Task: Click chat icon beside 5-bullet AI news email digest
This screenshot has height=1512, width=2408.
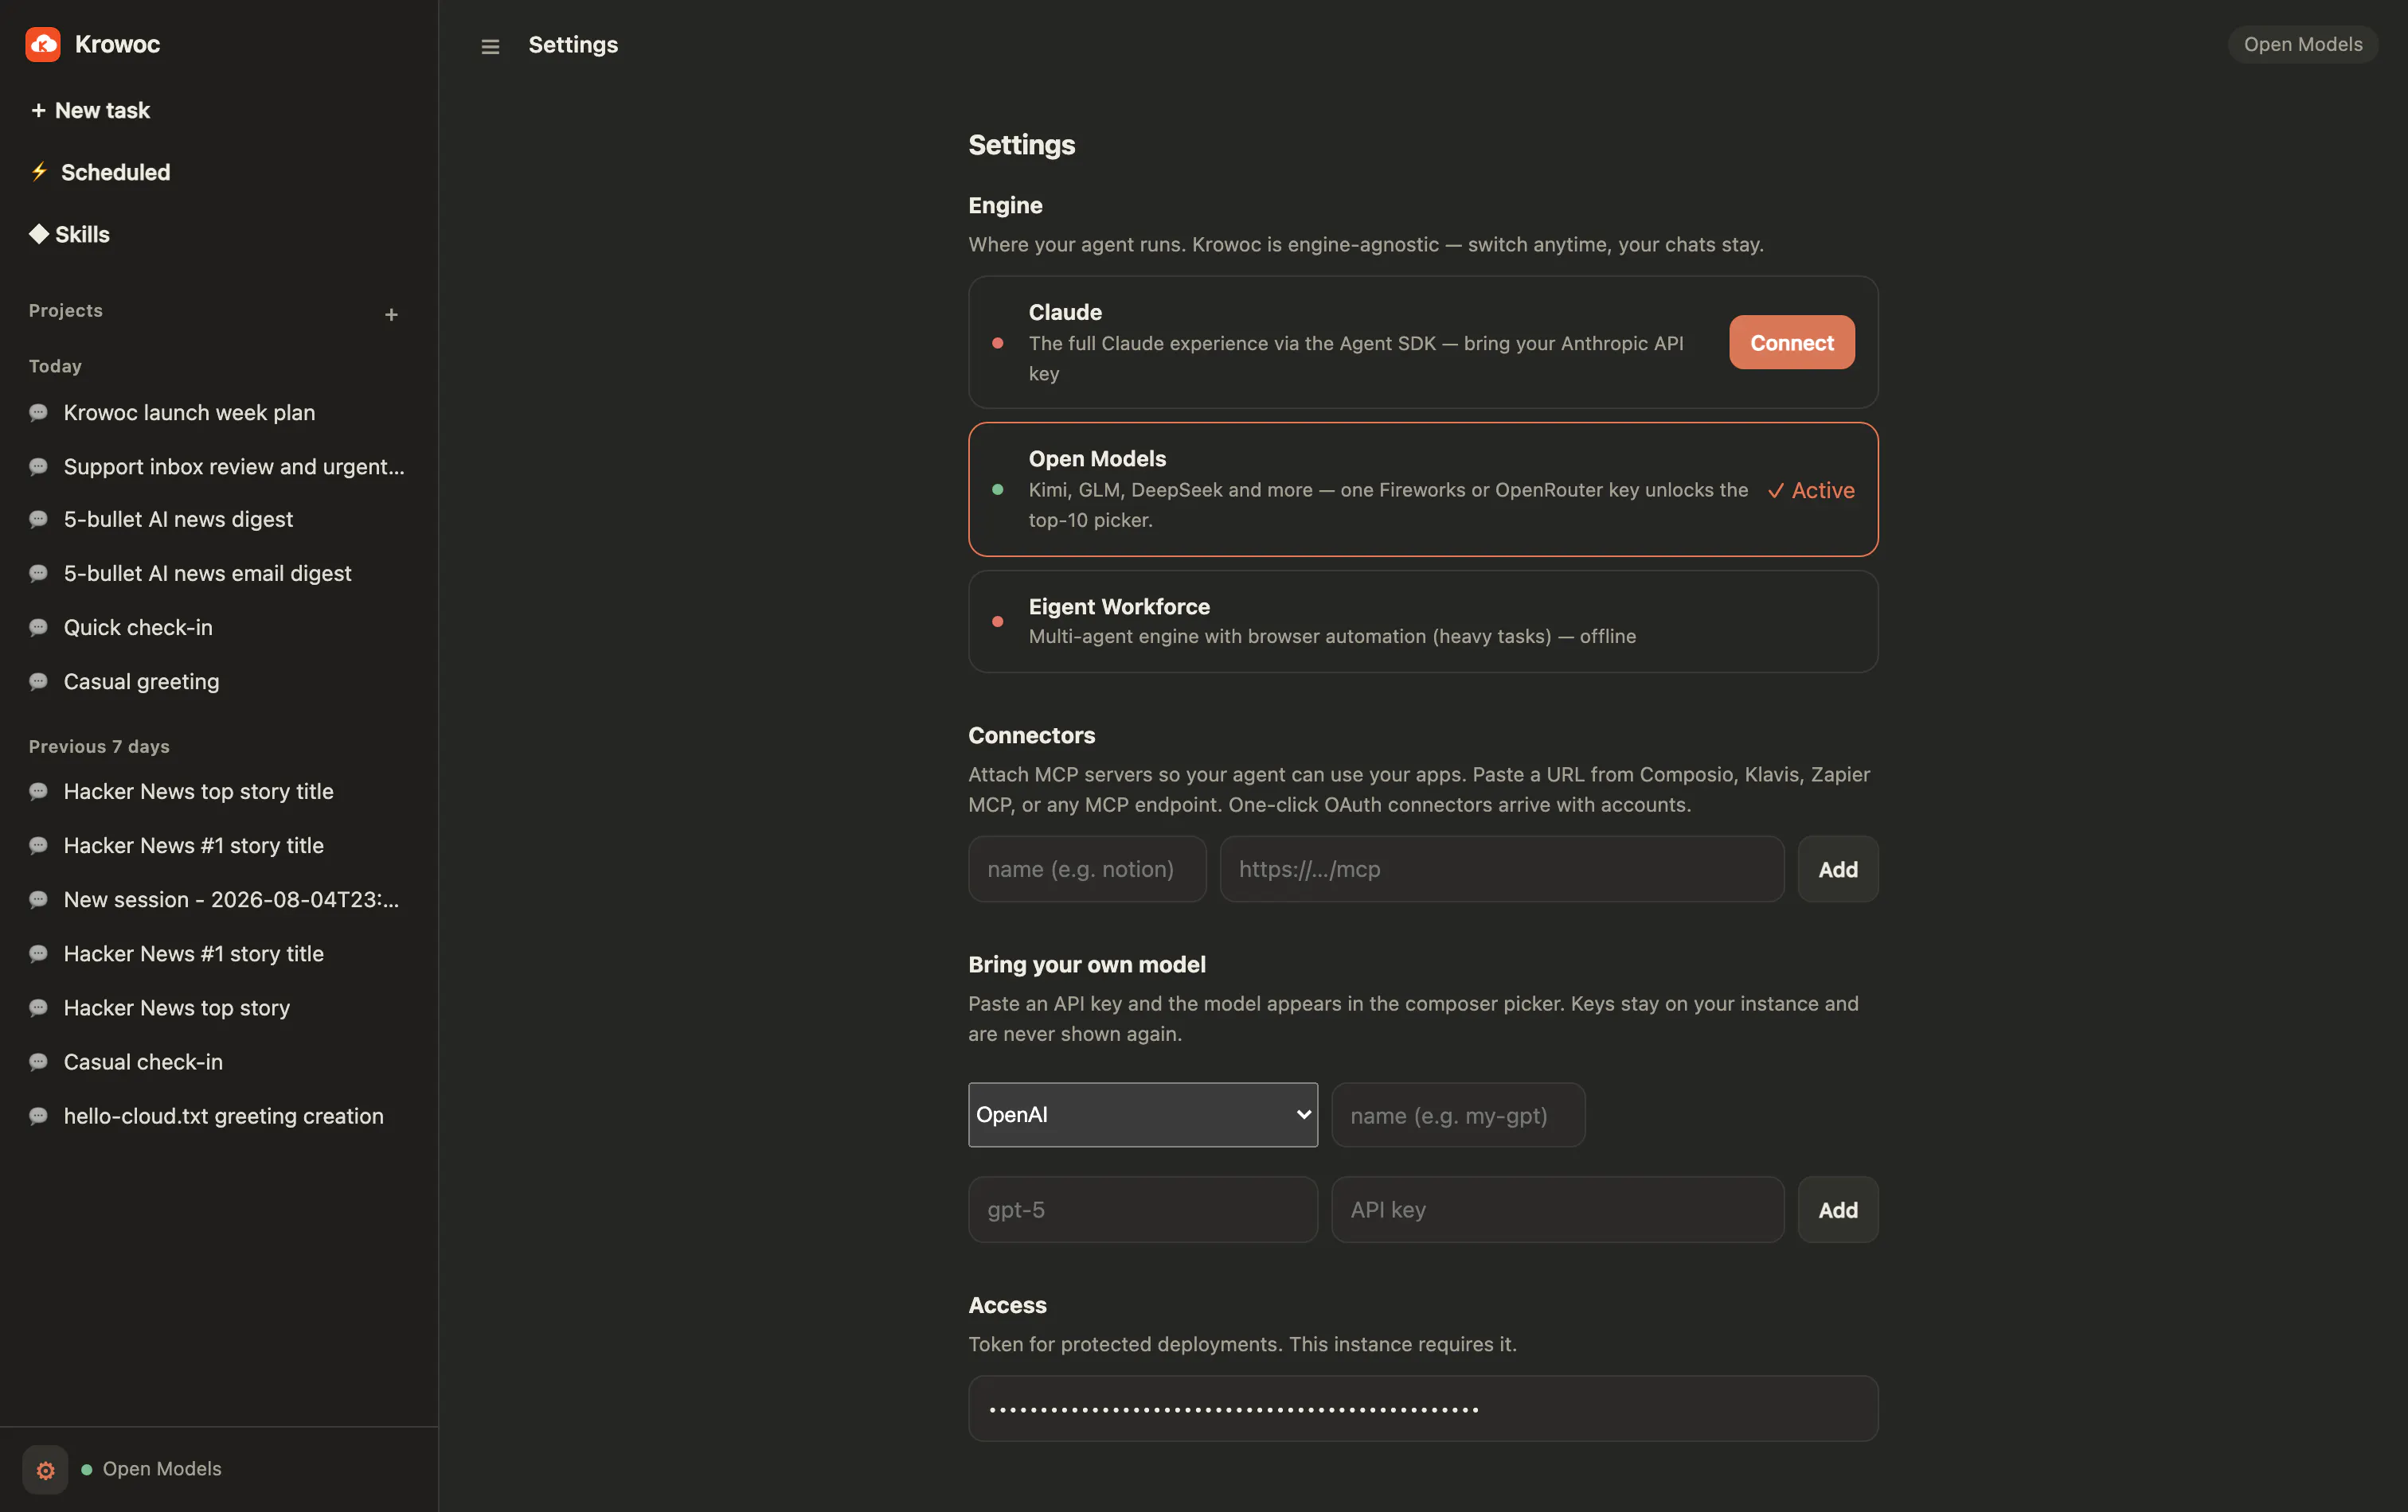Action: [x=38, y=574]
